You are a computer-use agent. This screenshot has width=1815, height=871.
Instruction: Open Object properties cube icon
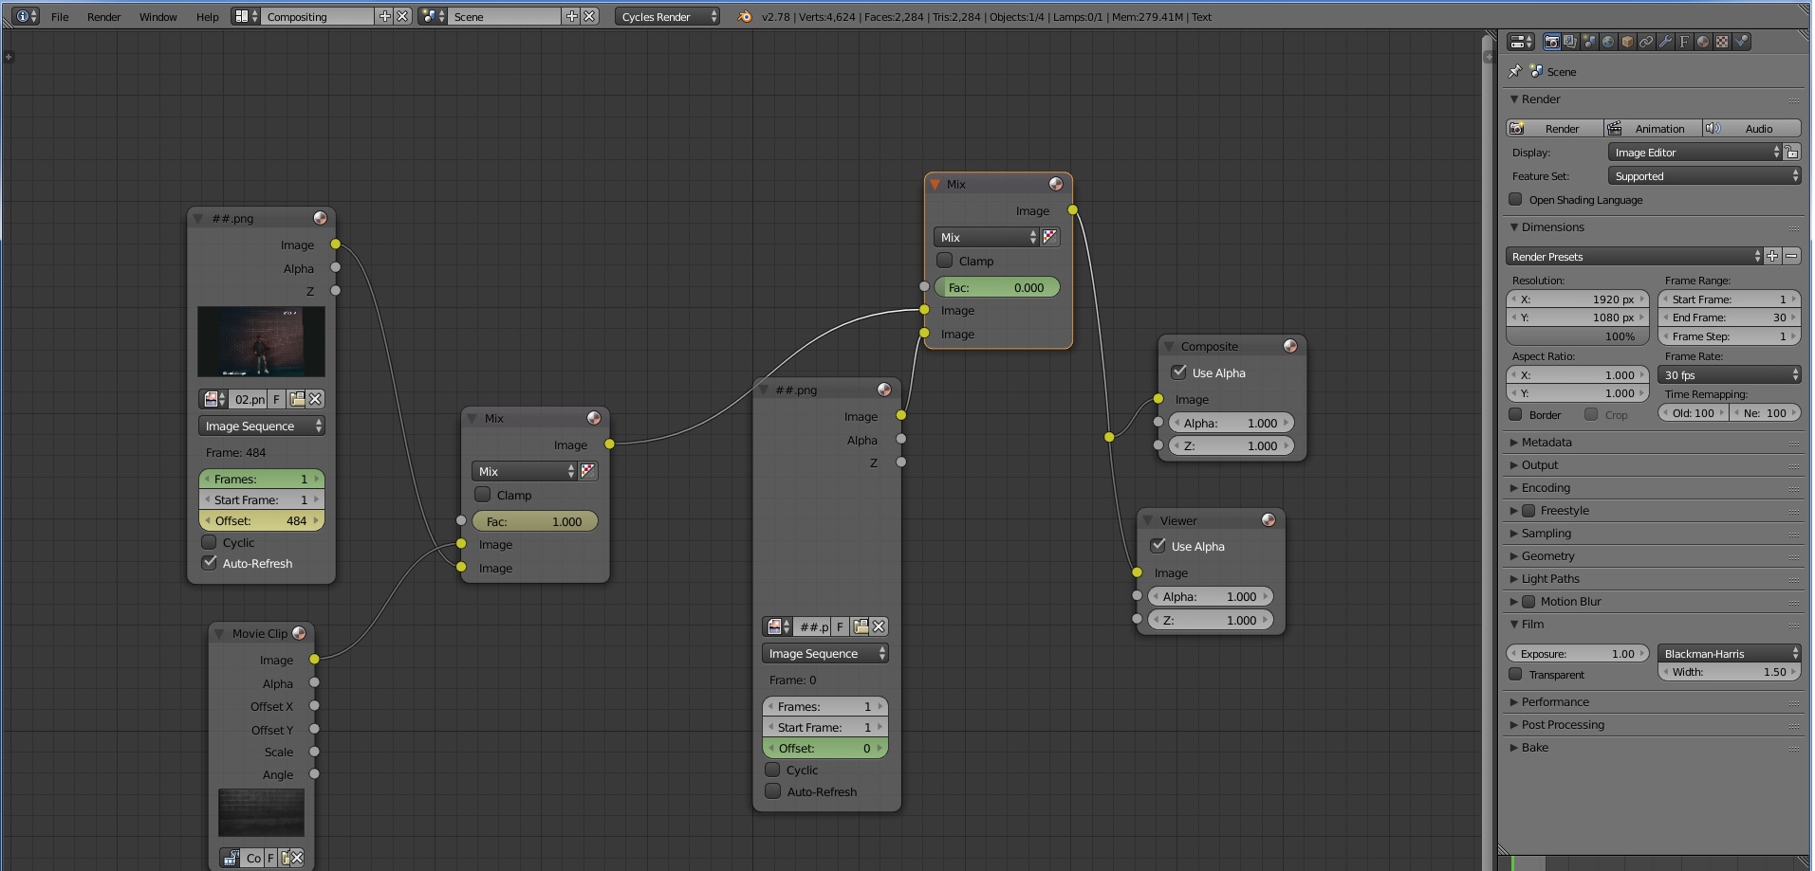[x=1627, y=42]
